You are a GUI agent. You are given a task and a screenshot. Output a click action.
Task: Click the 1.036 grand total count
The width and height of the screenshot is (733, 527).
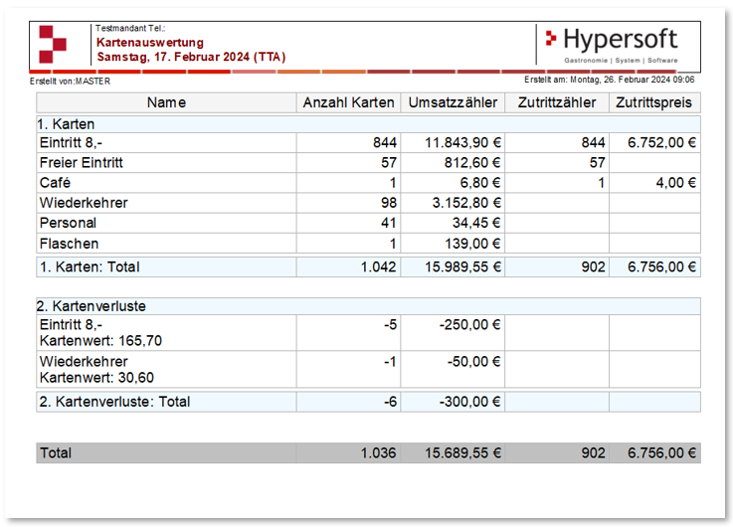tap(379, 453)
